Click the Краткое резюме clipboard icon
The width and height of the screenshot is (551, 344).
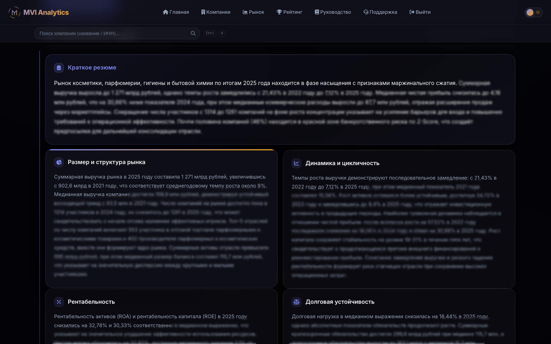[59, 68]
